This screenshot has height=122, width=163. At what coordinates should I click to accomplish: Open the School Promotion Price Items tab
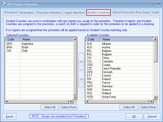tap(131, 12)
